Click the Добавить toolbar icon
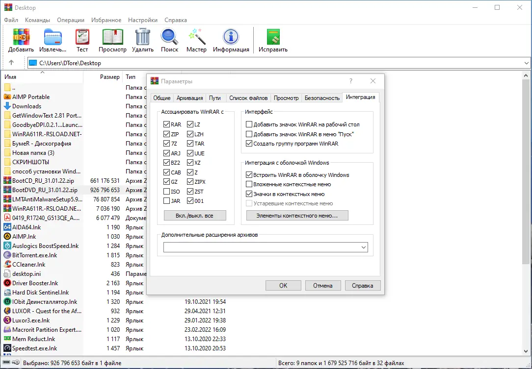The height and width of the screenshot is (369, 532). point(21,37)
